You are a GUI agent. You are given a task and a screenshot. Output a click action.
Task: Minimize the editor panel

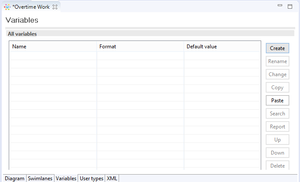tap(280, 7)
